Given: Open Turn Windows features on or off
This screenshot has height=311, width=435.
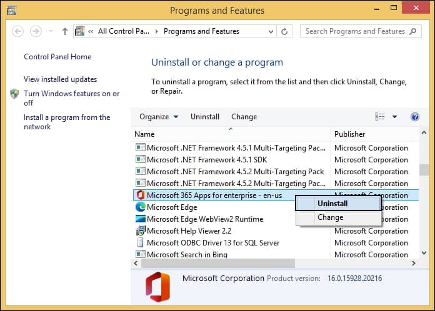Looking at the screenshot, I should click(72, 98).
